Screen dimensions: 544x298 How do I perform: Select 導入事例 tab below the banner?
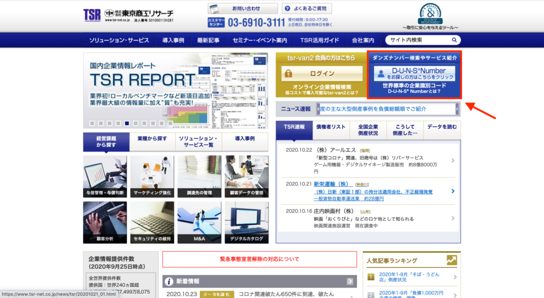[x=245, y=142]
